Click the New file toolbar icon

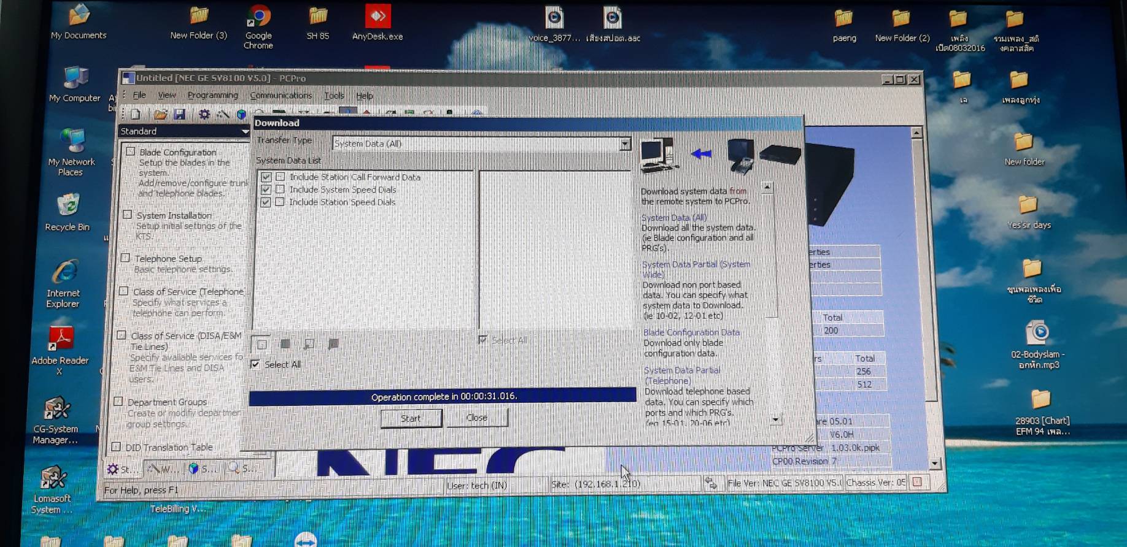click(136, 114)
